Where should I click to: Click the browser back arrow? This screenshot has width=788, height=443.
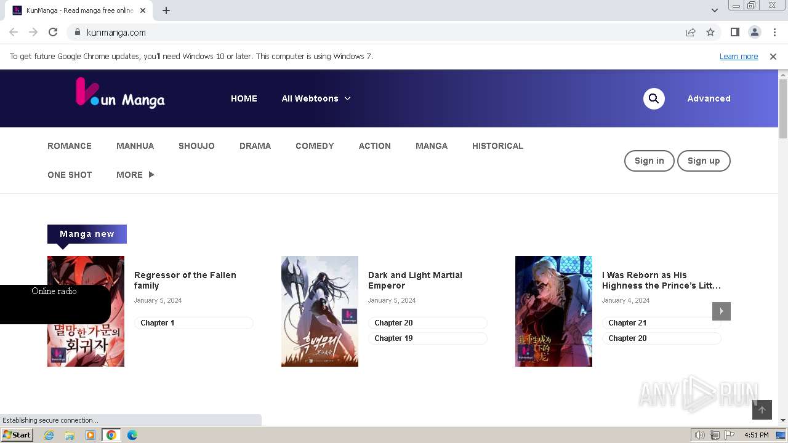(14, 32)
